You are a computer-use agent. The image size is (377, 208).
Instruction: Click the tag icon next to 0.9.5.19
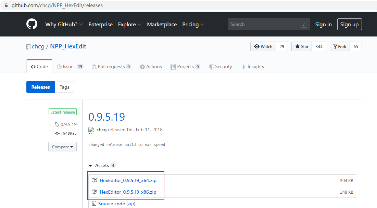[x=57, y=124]
